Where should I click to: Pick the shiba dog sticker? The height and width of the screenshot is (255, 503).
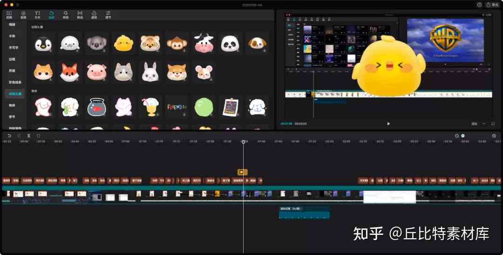pyautogui.click(x=177, y=72)
